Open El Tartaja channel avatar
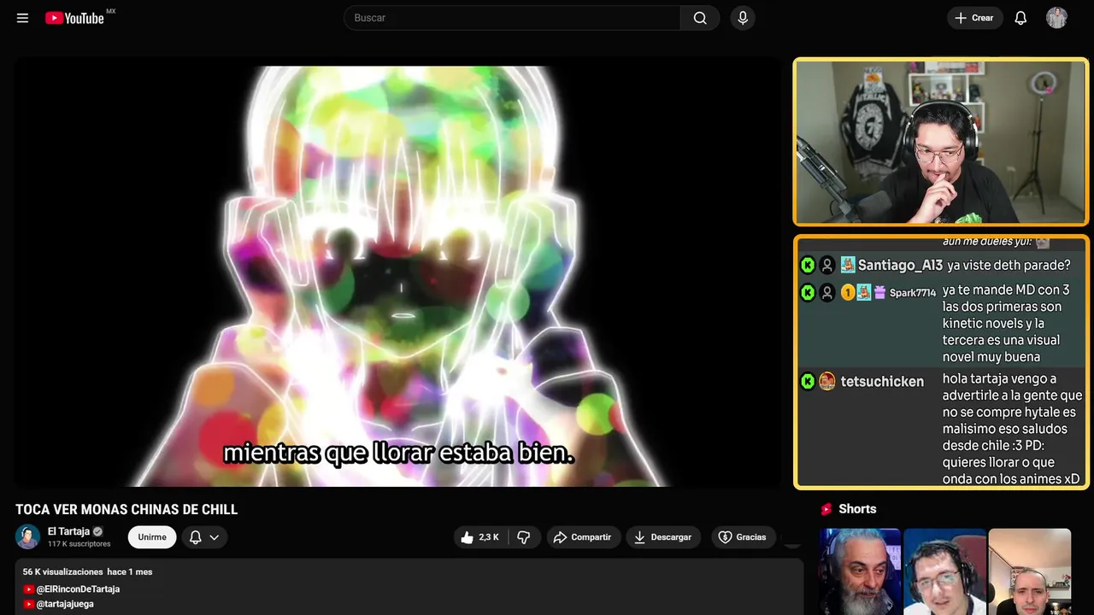This screenshot has width=1094, height=615. click(28, 536)
